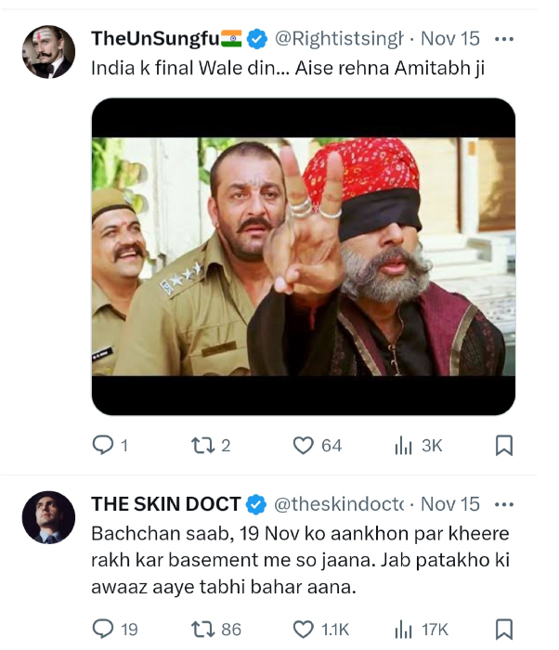Image resolution: width=559 pixels, height=650 pixels.
Task: Bookmark THE SKIN DOCT's tweet
Action: click(x=504, y=629)
